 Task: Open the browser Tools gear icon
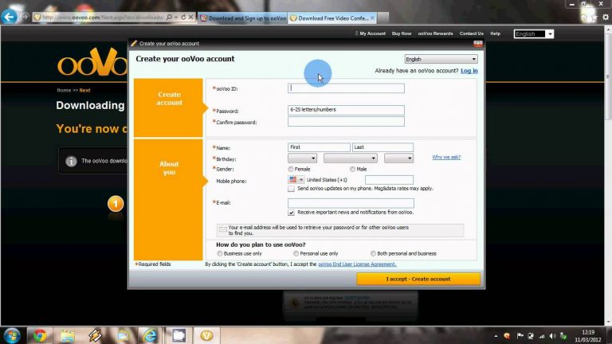(606, 18)
